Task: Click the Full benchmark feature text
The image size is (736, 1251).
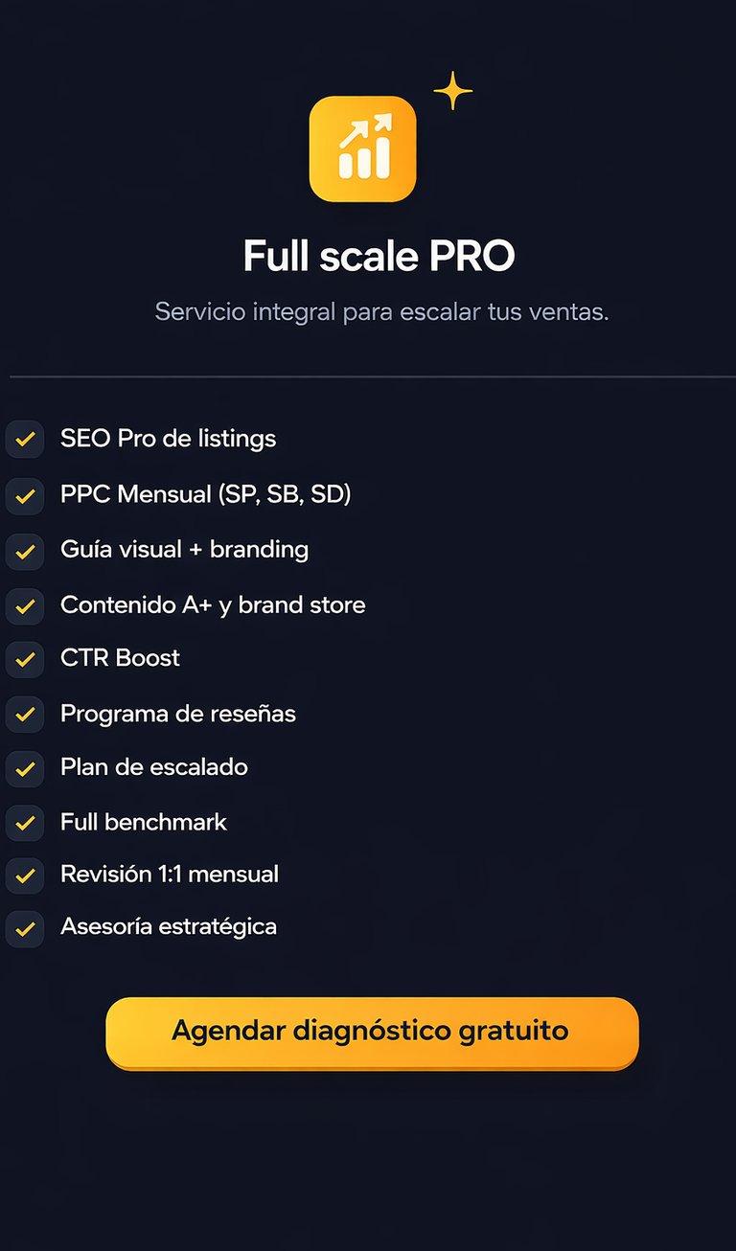Action: coord(143,821)
